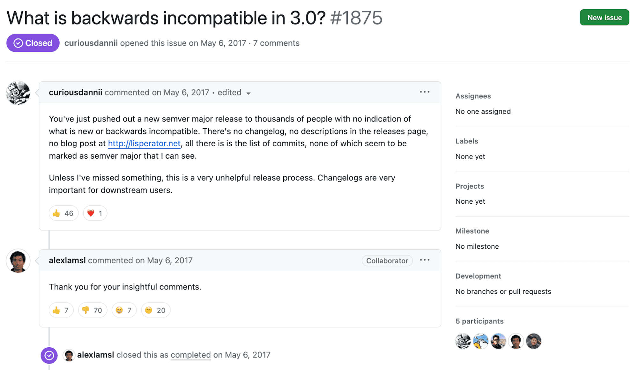The width and height of the screenshot is (638, 370).
Task: Click alexlamsl's avatar beside second comment
Action: [x=18, y=261]
